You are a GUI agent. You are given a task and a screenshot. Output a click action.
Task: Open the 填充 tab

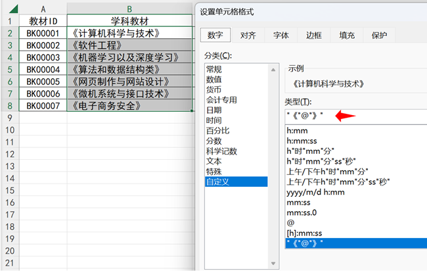click(346, 36)
